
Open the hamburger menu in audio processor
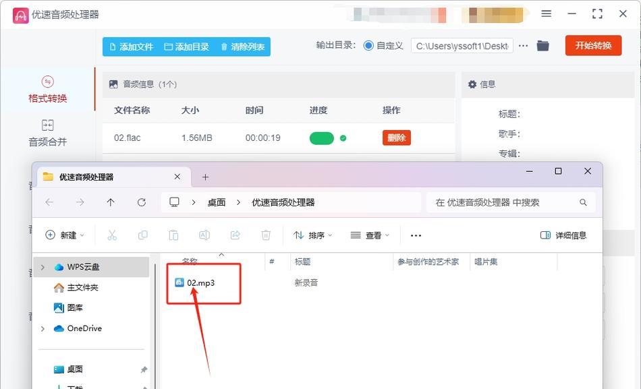[546, 14]
